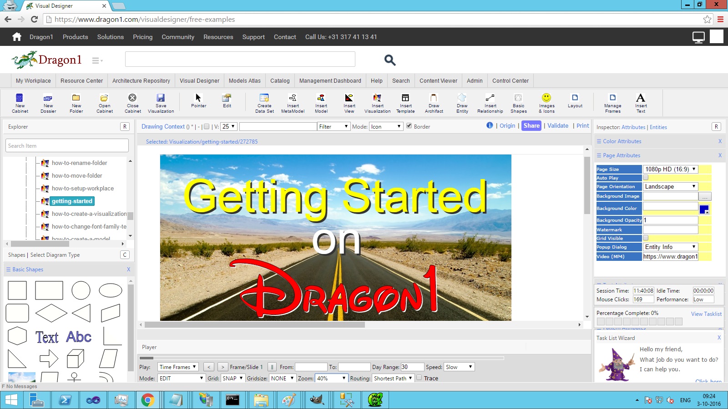The image size is (728, 409).
Task: Open the Page Size dropdown
Action: pyautogui.click(x=670, y=169)
